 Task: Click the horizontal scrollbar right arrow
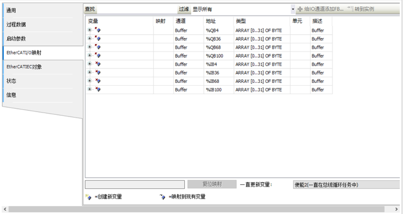pos(396,209)
